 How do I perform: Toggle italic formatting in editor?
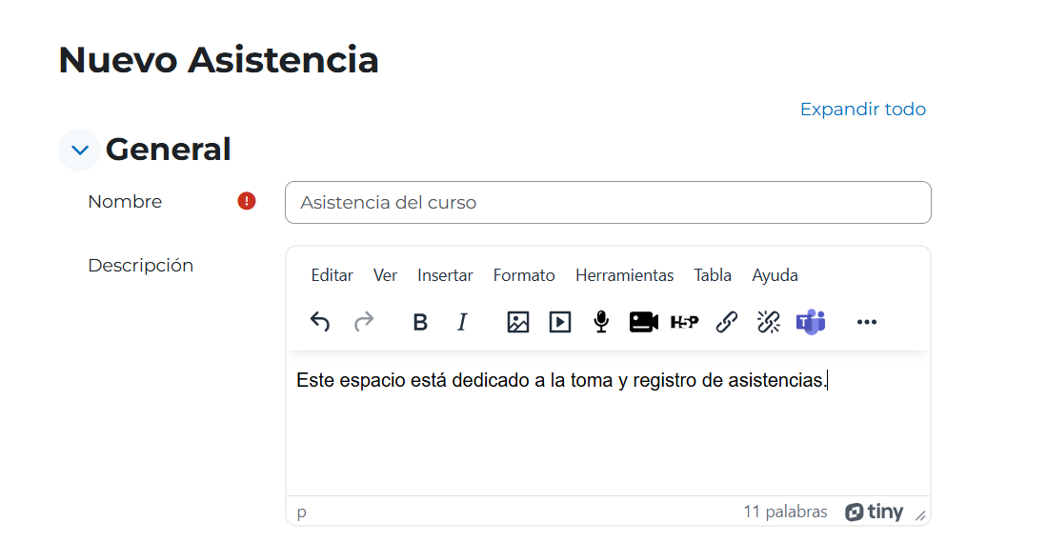(x=462, y=322)
